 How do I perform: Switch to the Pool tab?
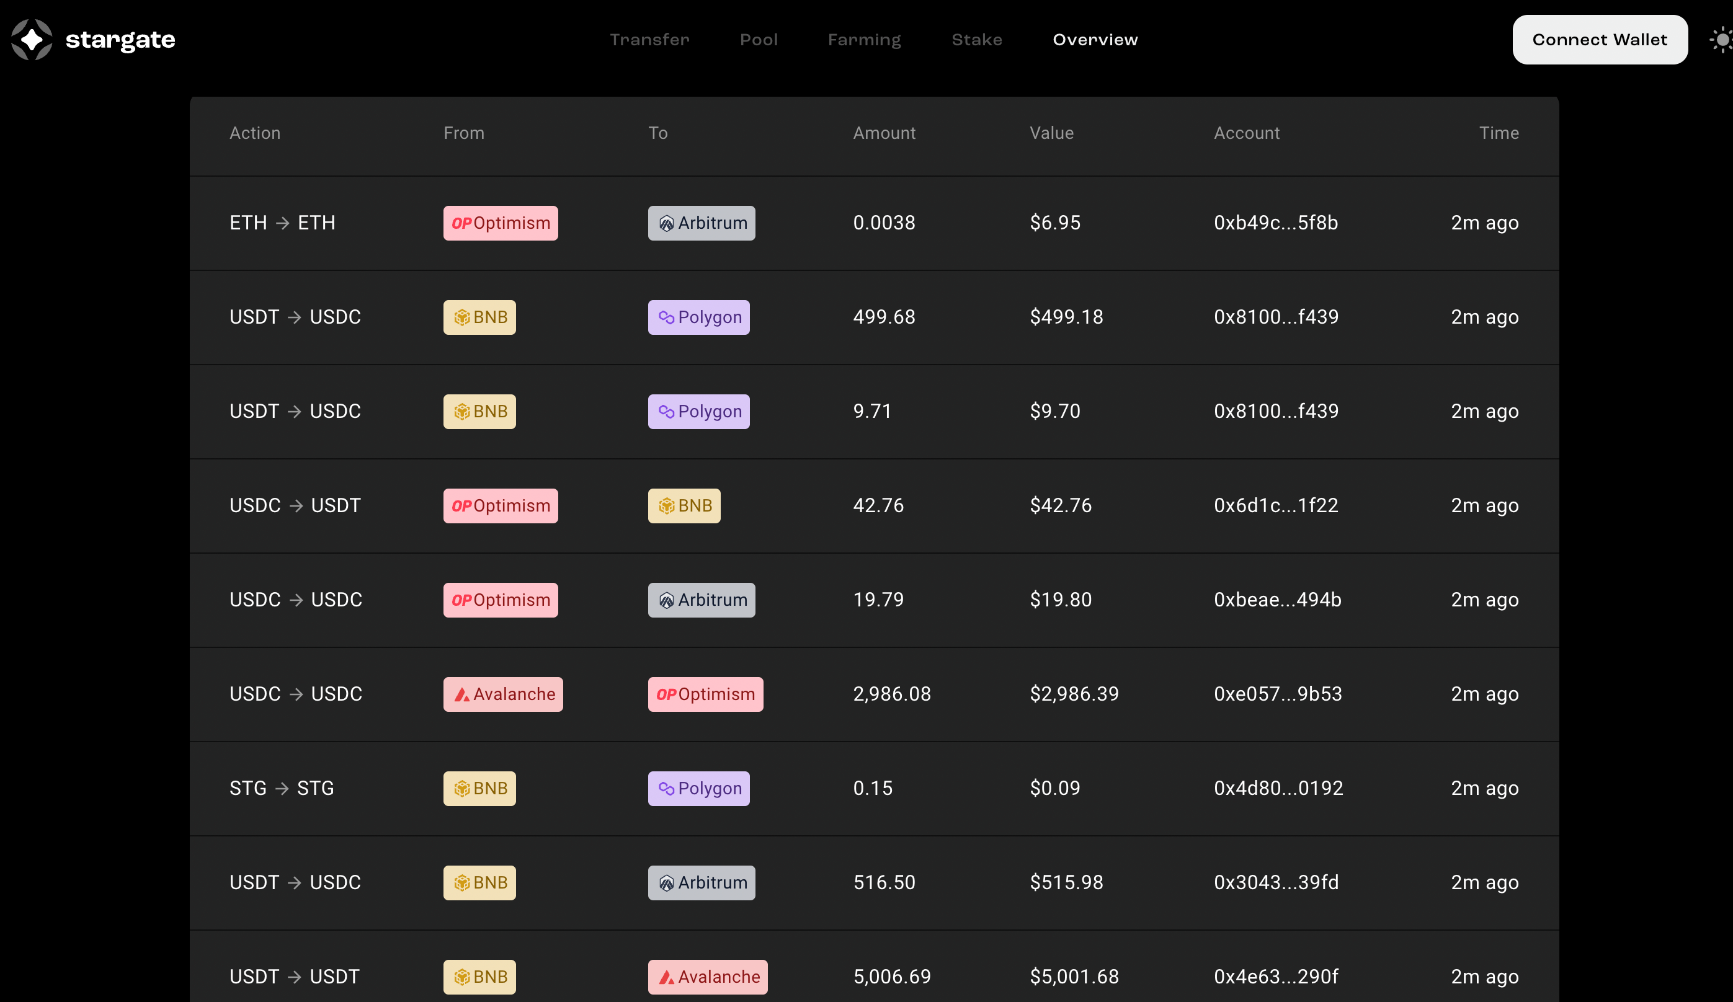tap(759, 39)
